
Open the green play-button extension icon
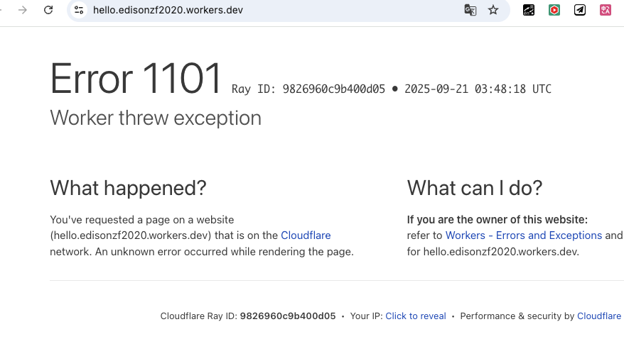tap(554, 10)
